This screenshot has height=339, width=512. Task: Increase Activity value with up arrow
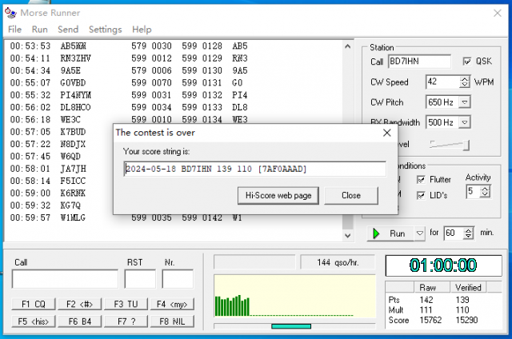[x=486, y=189]
